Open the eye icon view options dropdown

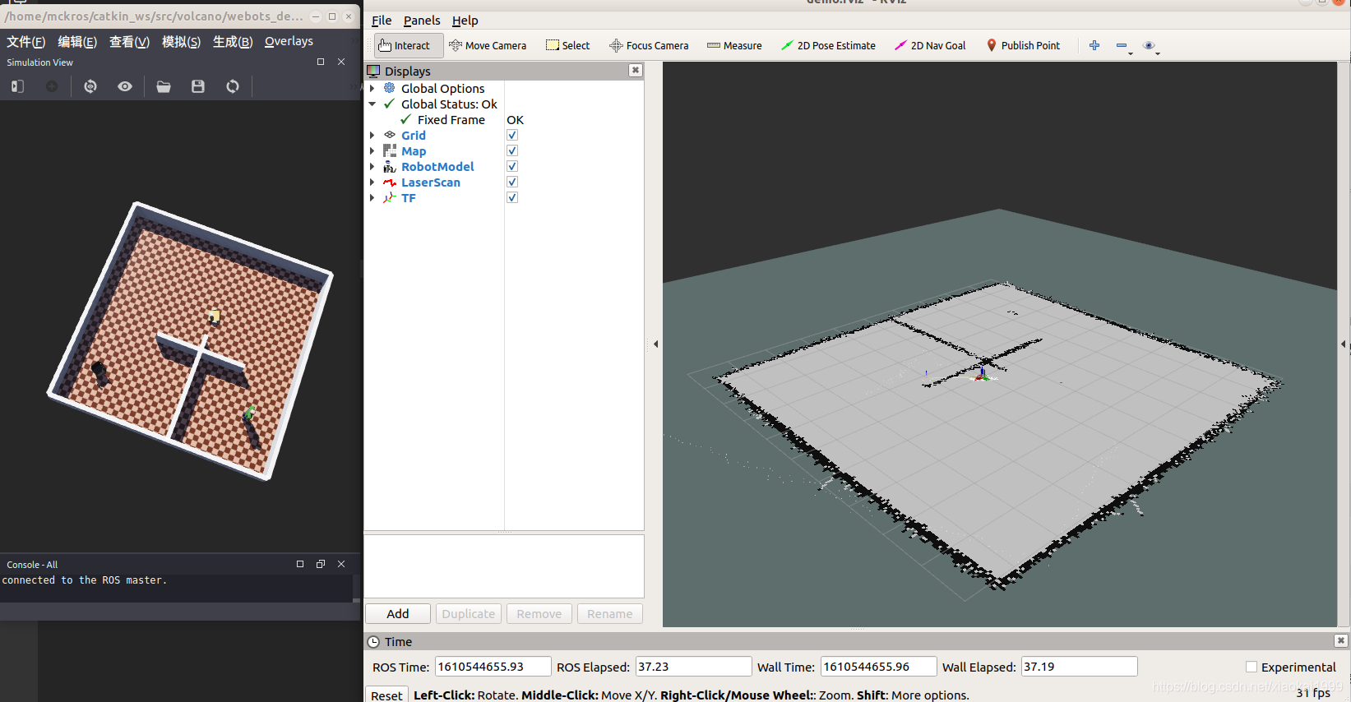(1151, 47)
